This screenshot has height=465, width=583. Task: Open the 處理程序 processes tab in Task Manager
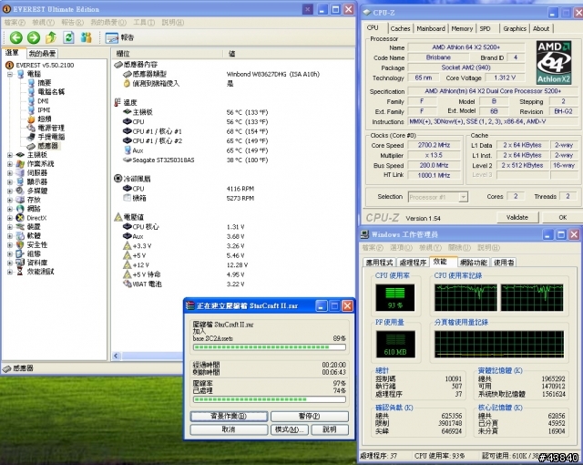pyautogui.click(x=413, y=263)
